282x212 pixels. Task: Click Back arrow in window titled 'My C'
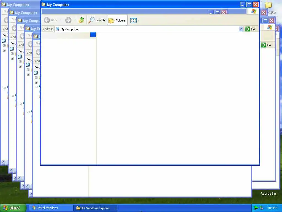30,44
